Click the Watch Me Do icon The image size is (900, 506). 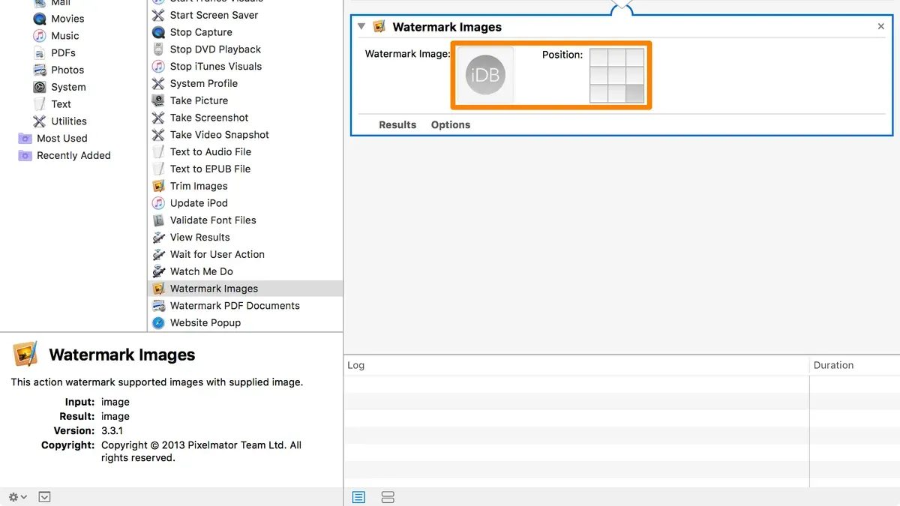[x=158, y=271]
